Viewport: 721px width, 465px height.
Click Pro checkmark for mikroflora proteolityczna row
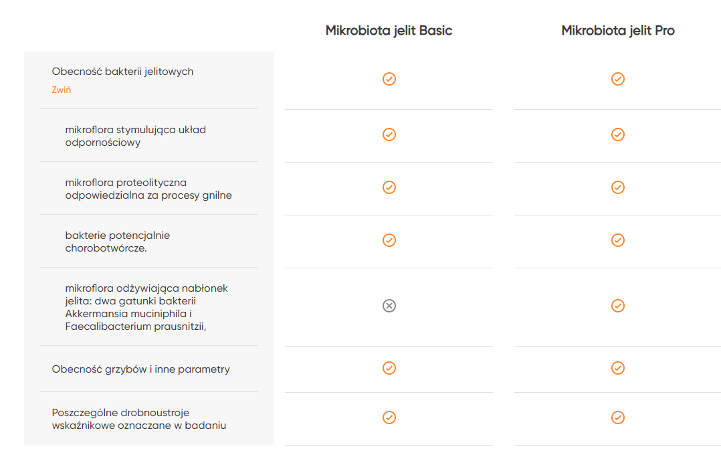(617, 187)
